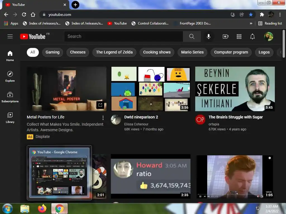
Task: Open Beynin Şekerle İmtihanı thumbnail
Action: click(235, 89)
